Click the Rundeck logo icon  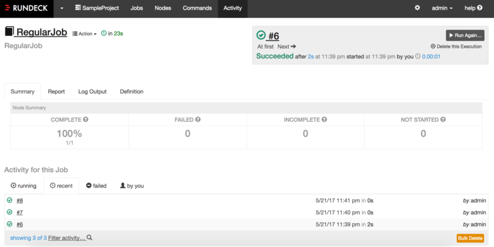7,8
